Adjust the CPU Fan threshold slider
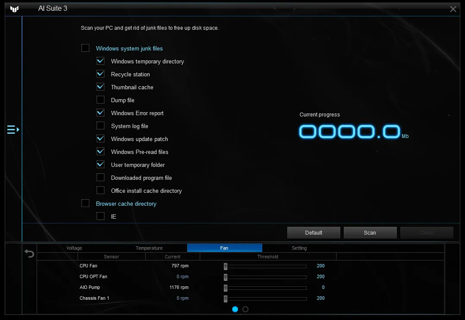Screen dimensions: 465x320 (226, 267)
